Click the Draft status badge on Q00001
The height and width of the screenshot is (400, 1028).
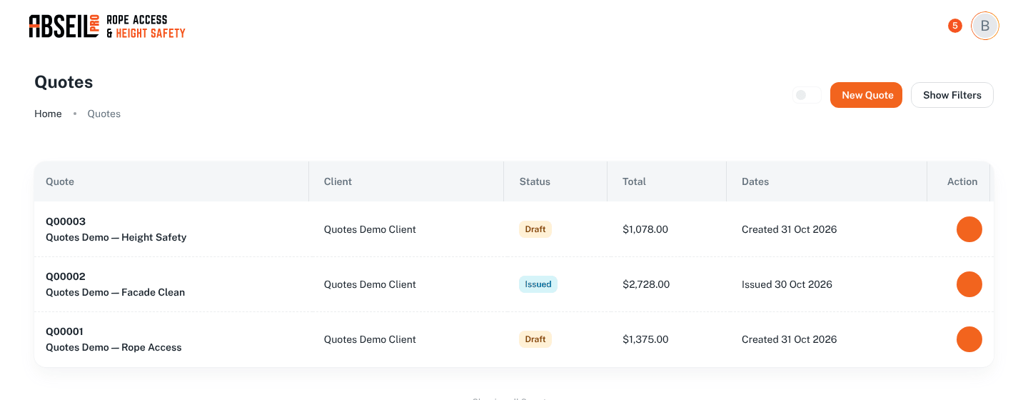coord(535,339)
